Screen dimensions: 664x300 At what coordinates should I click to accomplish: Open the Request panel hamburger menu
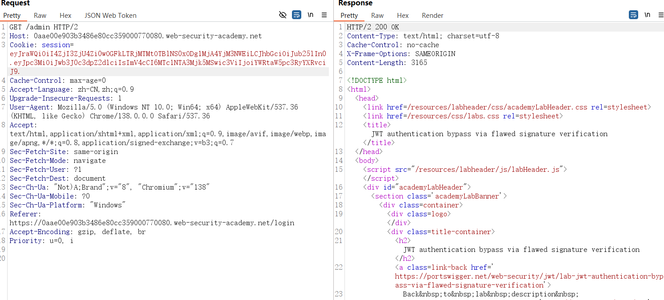click(324, 15)
